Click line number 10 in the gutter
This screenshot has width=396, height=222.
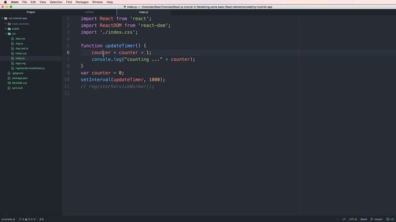67,80
